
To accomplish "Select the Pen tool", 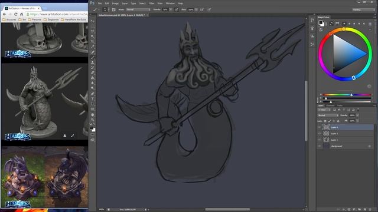I will [x=93, y=94].
